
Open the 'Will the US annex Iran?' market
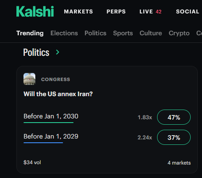click(x=58, y=94)
